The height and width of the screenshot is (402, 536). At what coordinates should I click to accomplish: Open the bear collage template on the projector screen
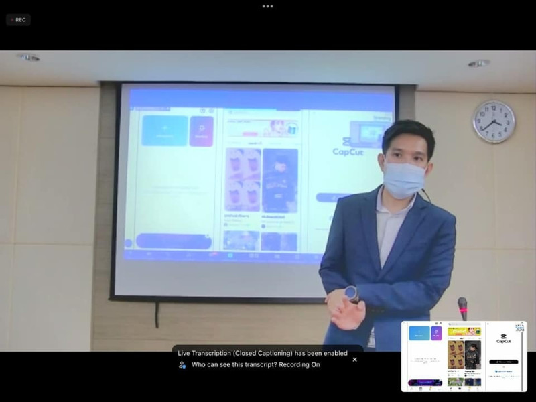pos(243,180)
